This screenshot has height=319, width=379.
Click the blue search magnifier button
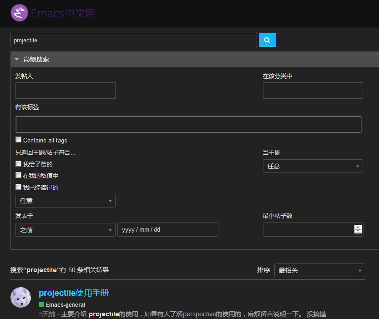coord(267,40)
